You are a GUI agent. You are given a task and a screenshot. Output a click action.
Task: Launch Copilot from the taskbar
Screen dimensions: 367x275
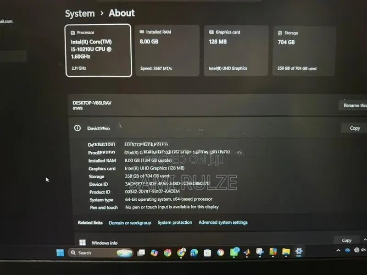click(x=154, y=253)
